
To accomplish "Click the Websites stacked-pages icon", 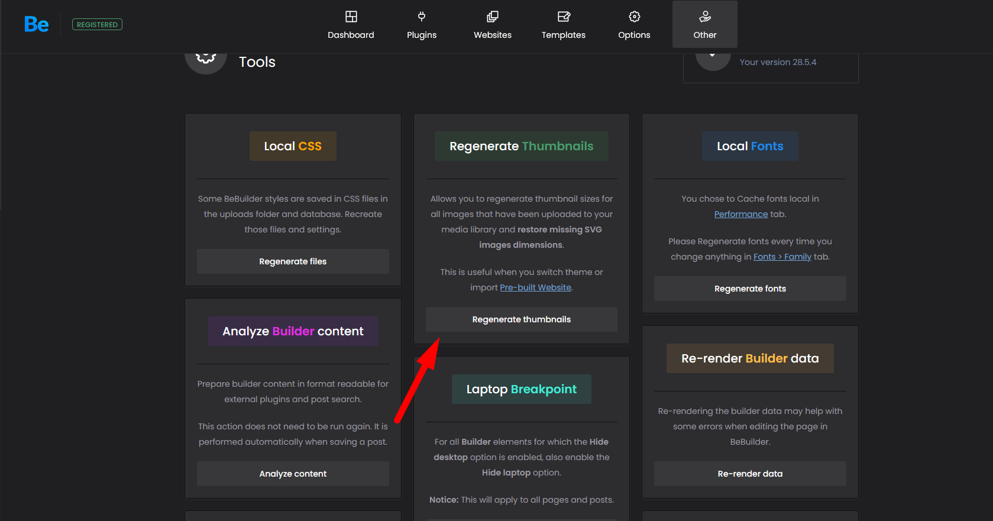I will 493,17.
